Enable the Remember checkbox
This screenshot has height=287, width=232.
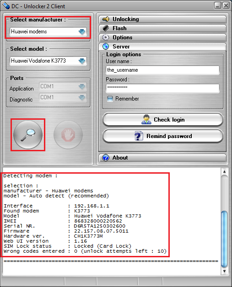(x=110, y=99)
